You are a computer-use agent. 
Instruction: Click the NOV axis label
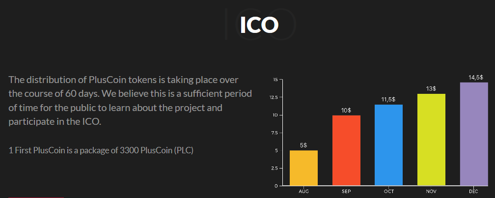(431, 192)
